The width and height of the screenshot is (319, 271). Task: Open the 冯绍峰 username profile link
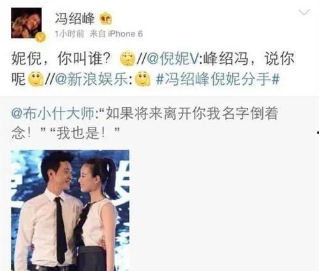click(75, 18)
